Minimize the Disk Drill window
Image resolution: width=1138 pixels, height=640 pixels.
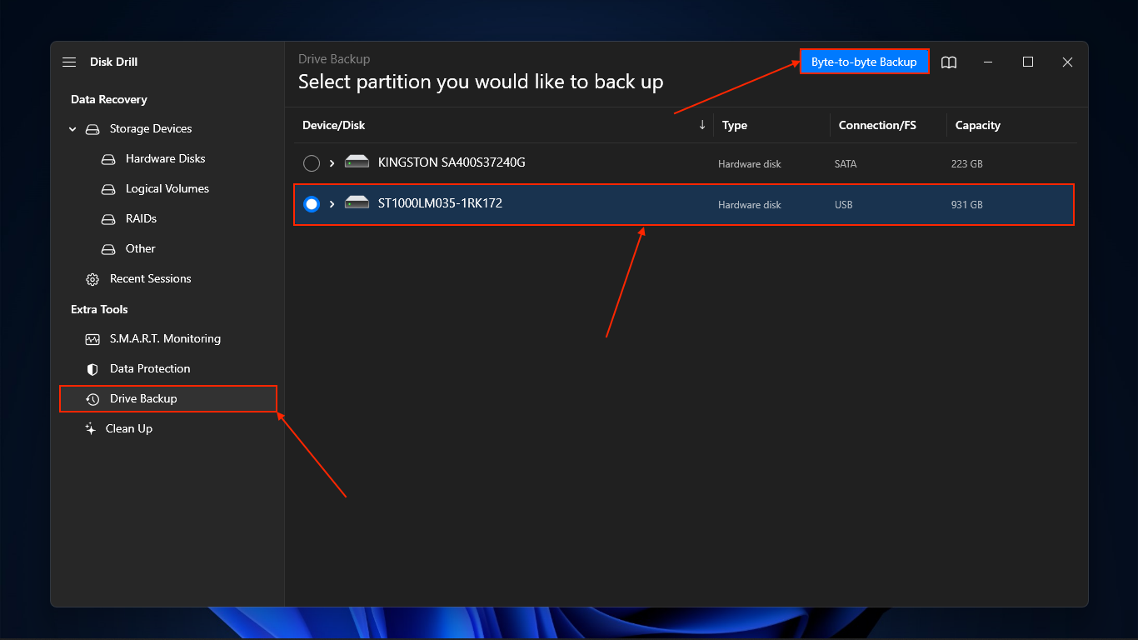[x=988, y=62]
